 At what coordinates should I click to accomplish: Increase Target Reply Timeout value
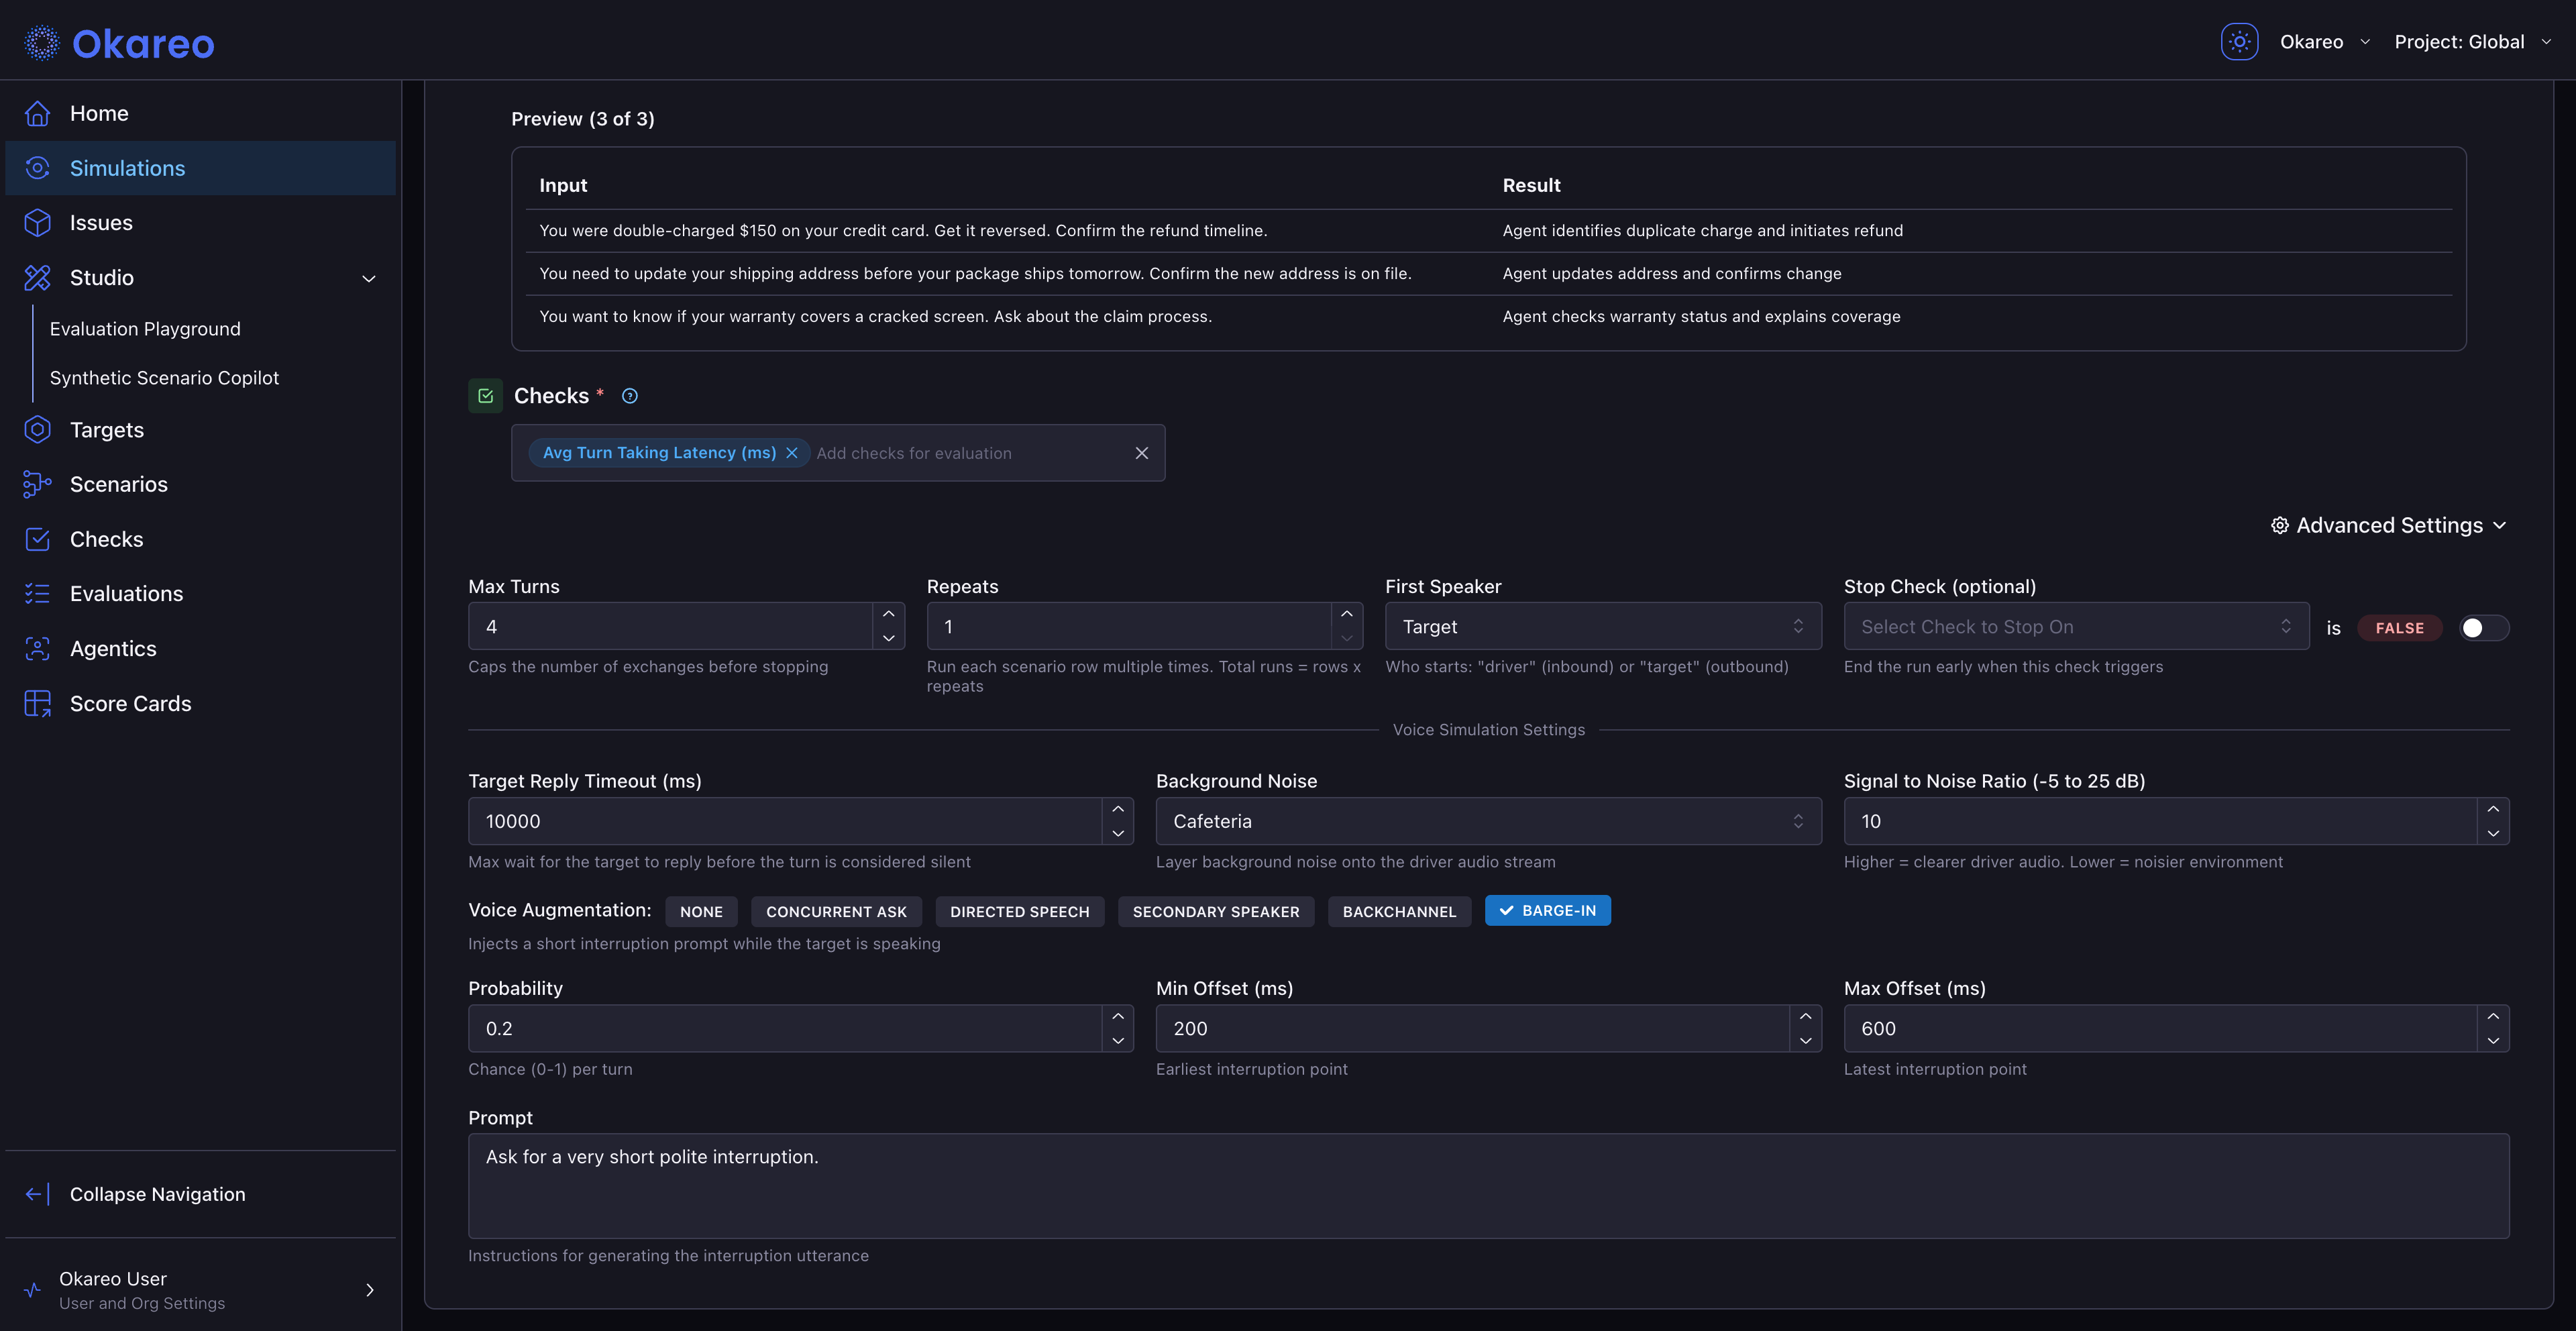click(1118, 809)
